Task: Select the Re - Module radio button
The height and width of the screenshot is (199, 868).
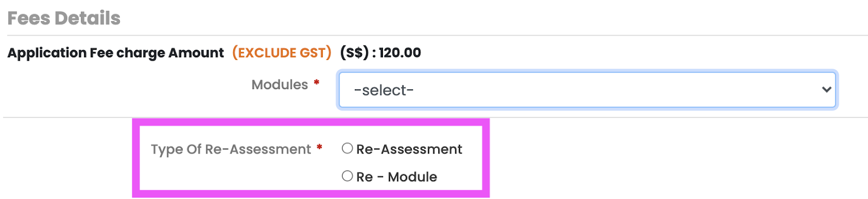Action: coord(347,176)
